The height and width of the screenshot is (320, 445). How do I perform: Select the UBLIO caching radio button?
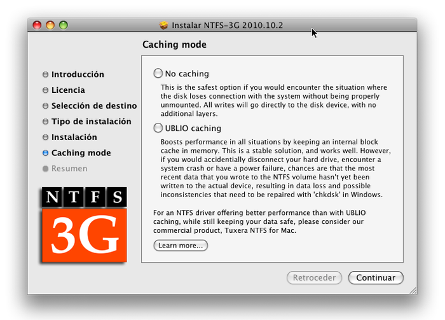[x=158, y=128]
